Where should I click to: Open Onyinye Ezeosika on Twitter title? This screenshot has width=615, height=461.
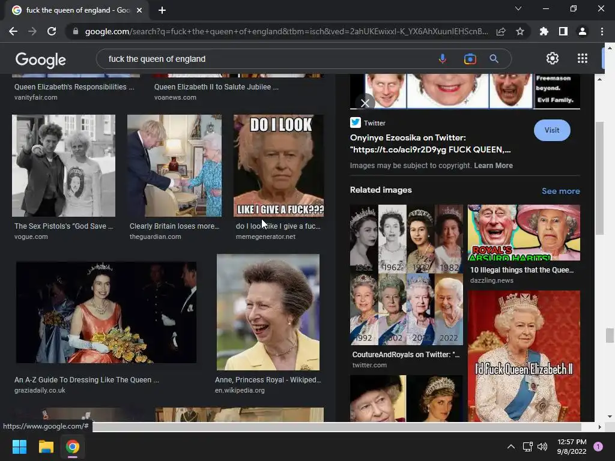click(430, 143)
